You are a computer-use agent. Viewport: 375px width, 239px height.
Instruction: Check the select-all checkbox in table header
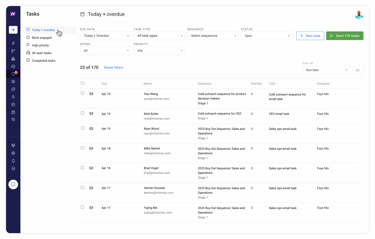coord(82,83)
